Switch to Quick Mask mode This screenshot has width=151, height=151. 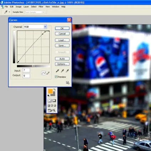click(54, 100)
